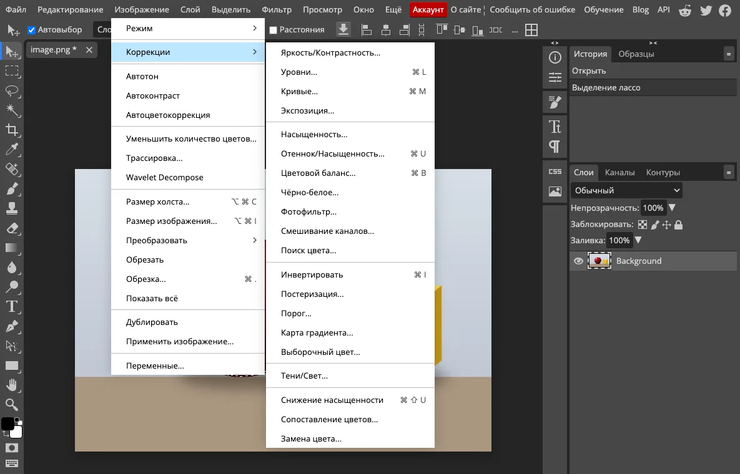Open the Сообщить об ошибке link

tap(532, 10)
